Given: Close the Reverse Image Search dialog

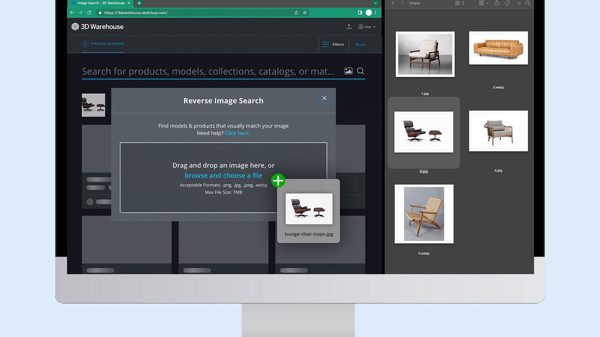Looking at the screenshot, I should click(x=324, y=98).
